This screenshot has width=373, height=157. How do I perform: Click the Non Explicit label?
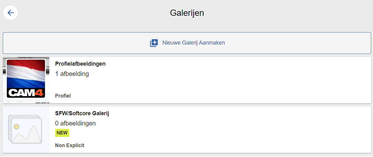(x=70, y=145)
